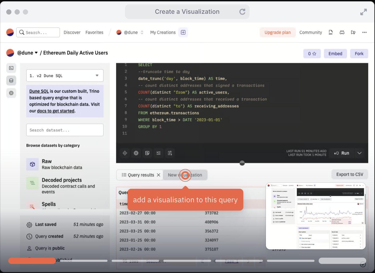Click the '2023-03-25 00:00' table cell
This screenshot has width=375, height=273.
coord(137,231)
